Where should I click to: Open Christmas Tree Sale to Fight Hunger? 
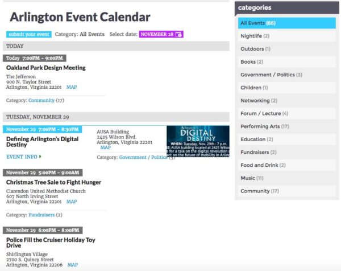click(x=53, y=182)
